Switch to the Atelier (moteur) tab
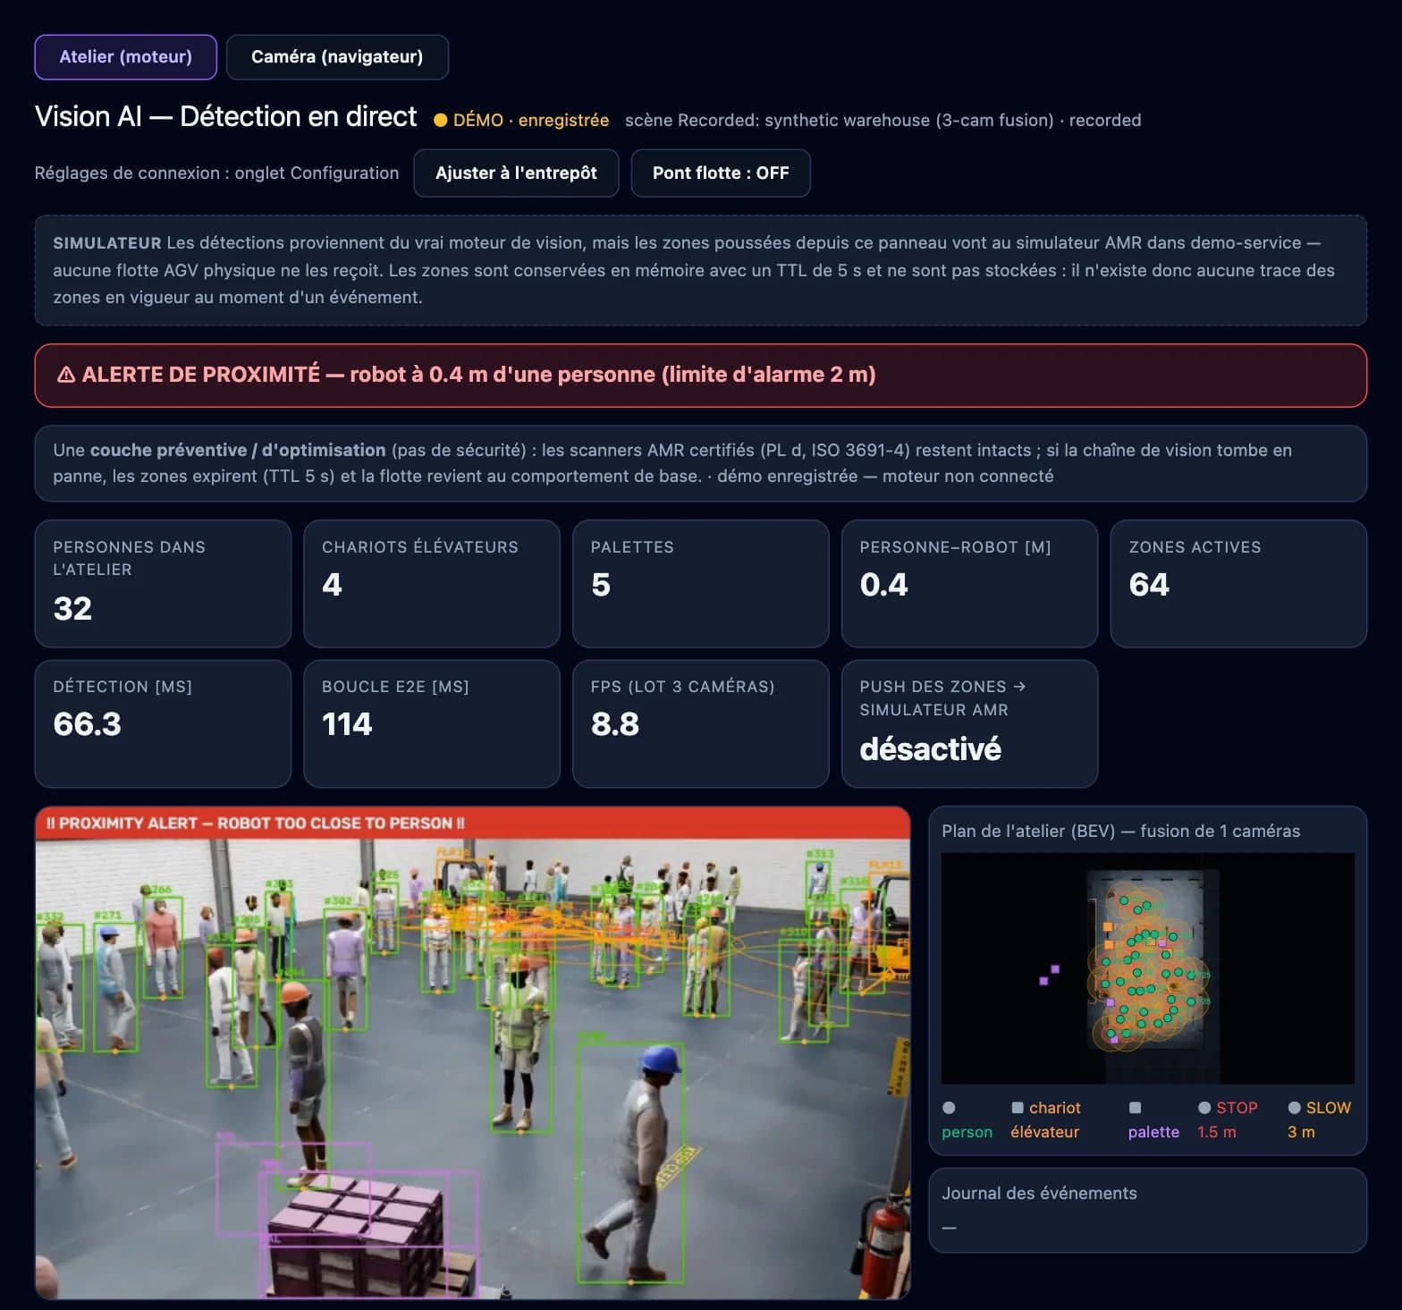This screenshot has height=1310, width=1402. 125,57
